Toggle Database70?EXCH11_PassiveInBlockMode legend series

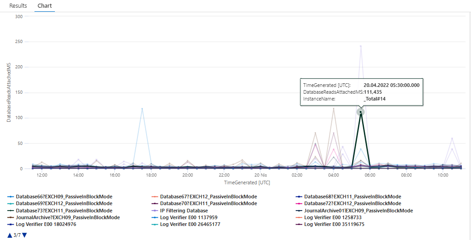tap(204, 203)
